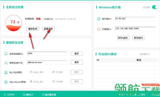Click the 基础安全设置 section title

tap(15, 43)
